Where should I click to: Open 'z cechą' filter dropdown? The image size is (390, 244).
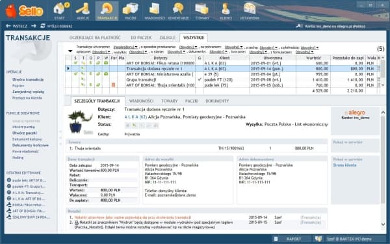coord(268,47)
